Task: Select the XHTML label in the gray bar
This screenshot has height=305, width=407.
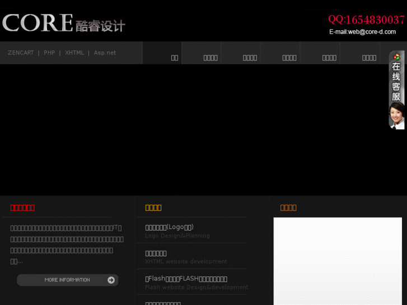Action: [x=74, y=53]
